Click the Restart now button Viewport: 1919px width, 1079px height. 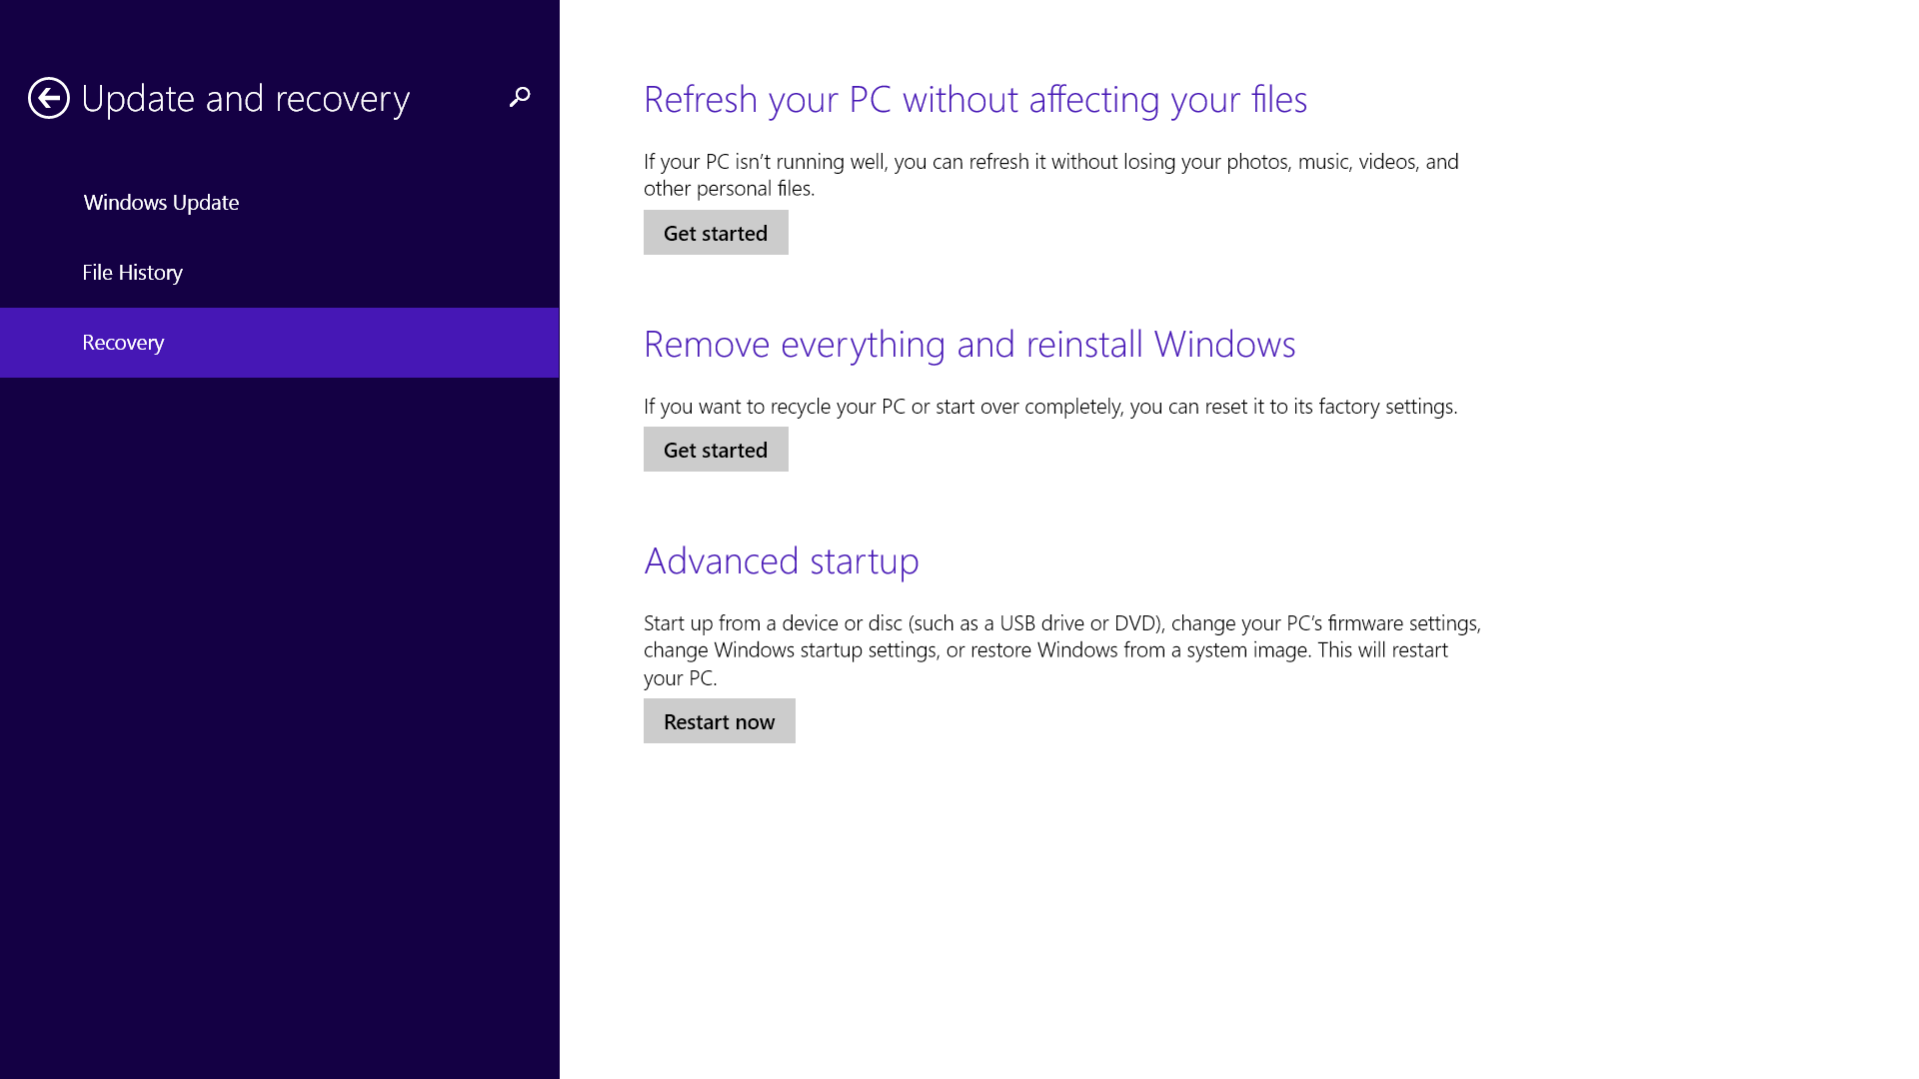[x=719, y=721]
